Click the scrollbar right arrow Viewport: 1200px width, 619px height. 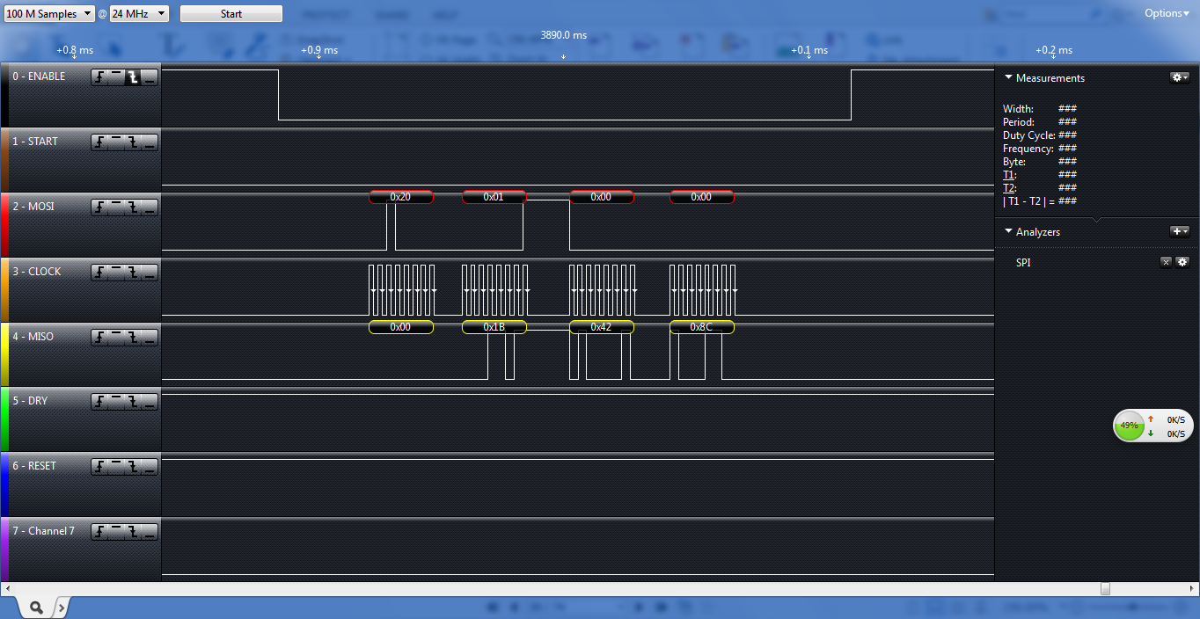click(x=1193, y=588)
